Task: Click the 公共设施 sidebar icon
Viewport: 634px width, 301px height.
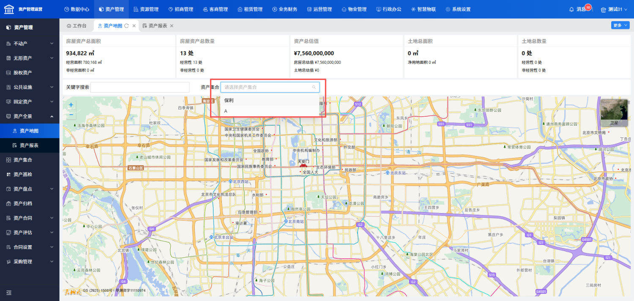Action: tap(9, 87)
